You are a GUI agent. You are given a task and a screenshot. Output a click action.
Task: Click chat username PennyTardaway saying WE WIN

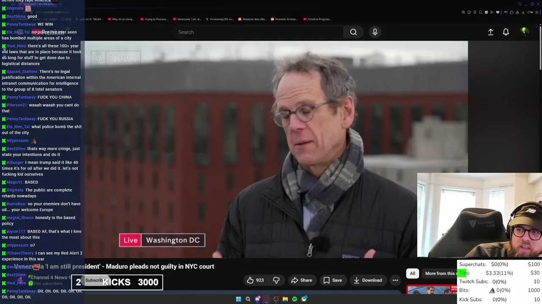[21, 24]
